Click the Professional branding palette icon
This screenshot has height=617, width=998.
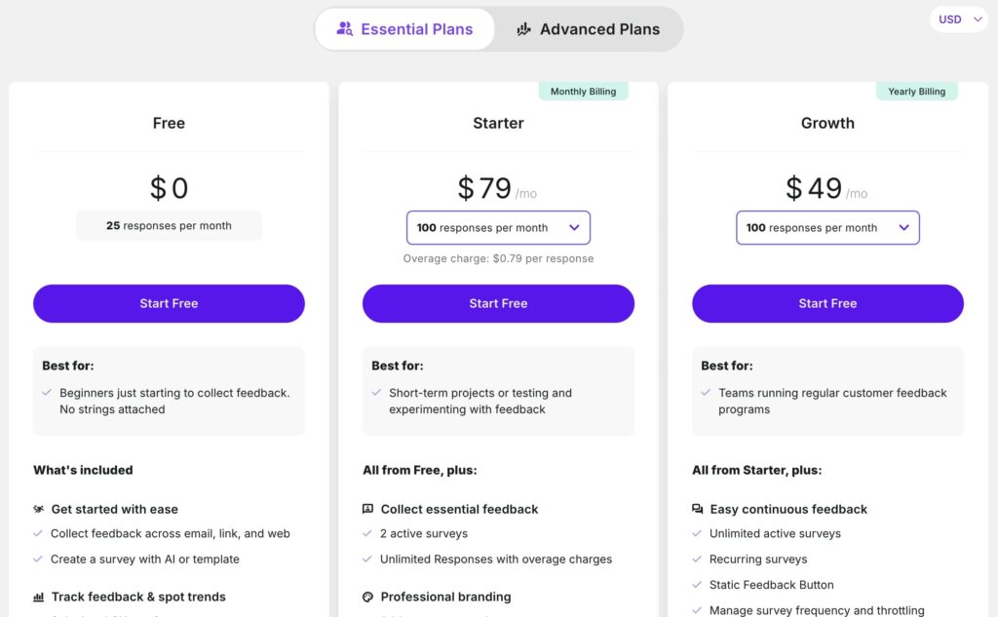point(367,597)
